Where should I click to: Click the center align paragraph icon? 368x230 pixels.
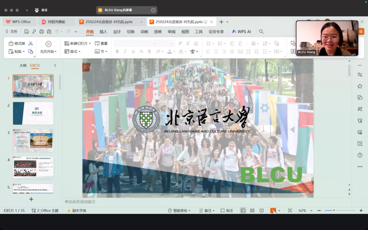tap(216, 52)
